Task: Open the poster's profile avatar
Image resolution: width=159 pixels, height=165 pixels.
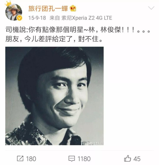Action: tap(14, 12)
